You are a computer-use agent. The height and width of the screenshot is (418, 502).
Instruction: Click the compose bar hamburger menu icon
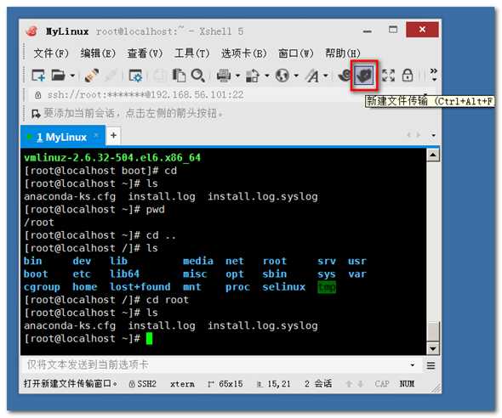[x=431, y=365]
